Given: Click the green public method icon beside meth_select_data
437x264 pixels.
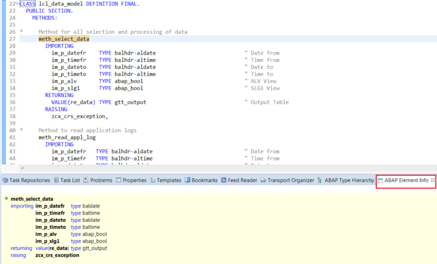Looking at the screenshot, I should point(6,199).
